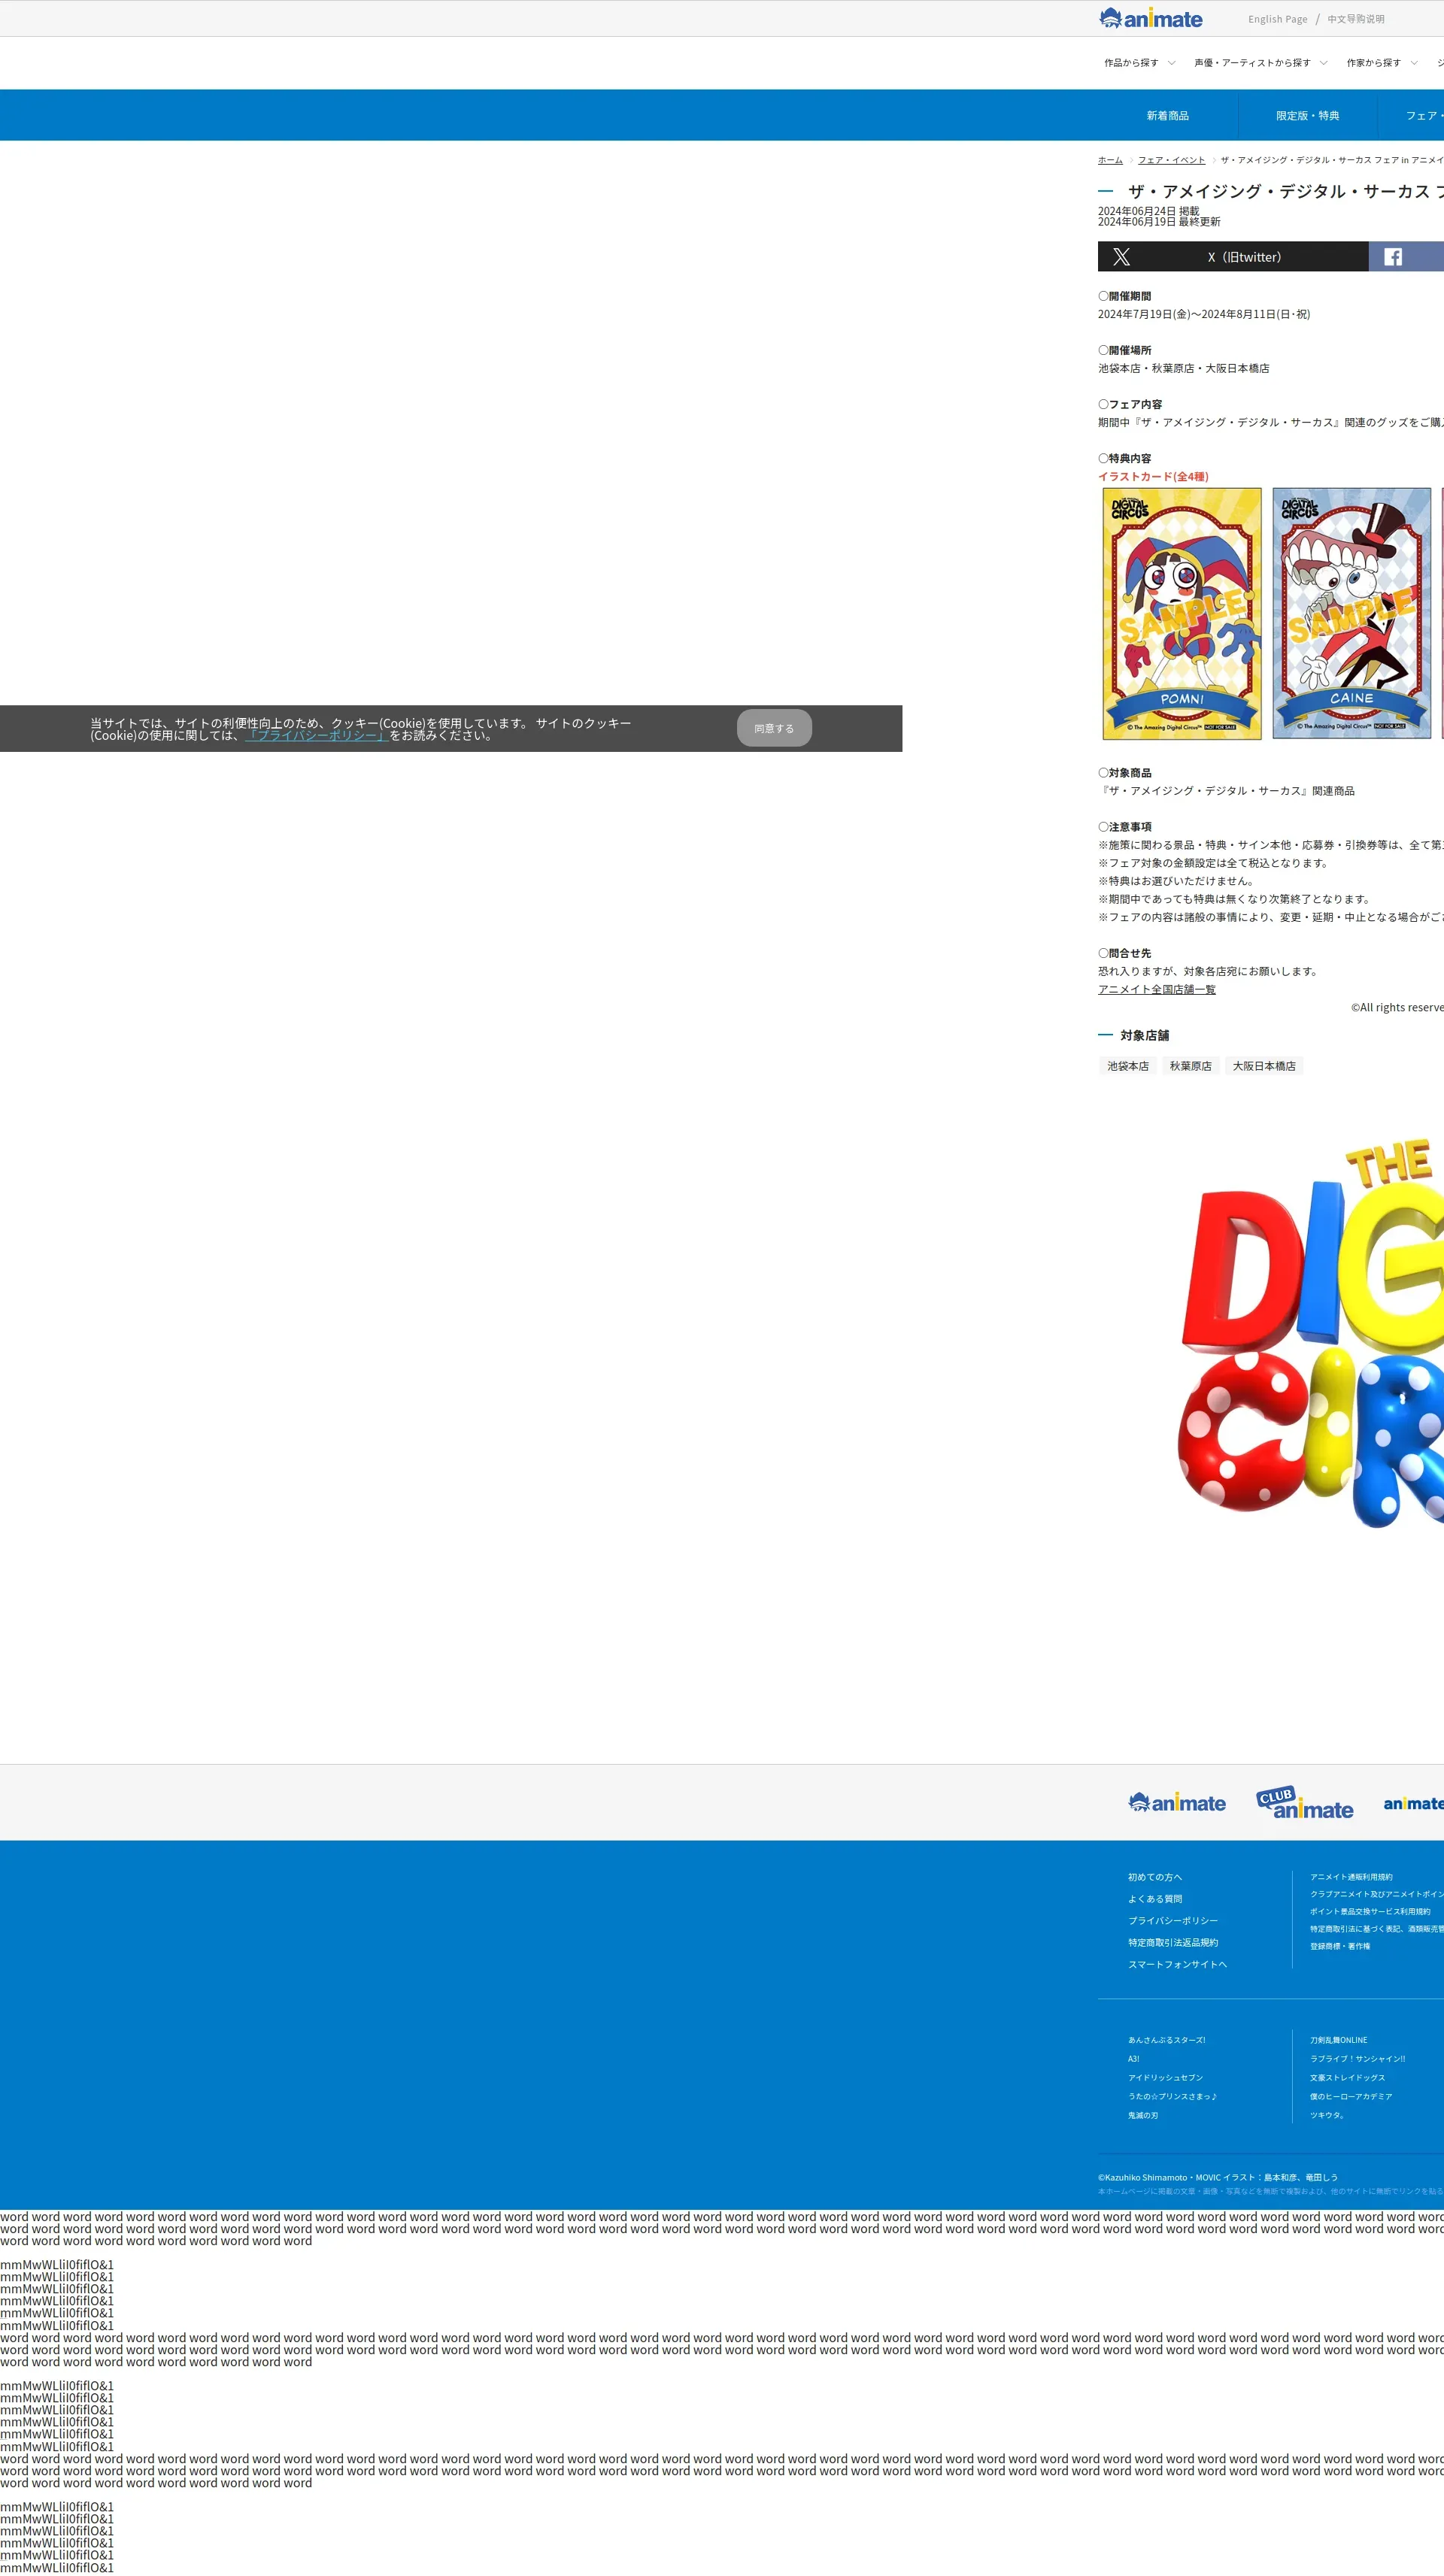Open 鬼滅の刃 footer link
The width and height of the screenshot is (1444, 2576).
point(1143,2116)
